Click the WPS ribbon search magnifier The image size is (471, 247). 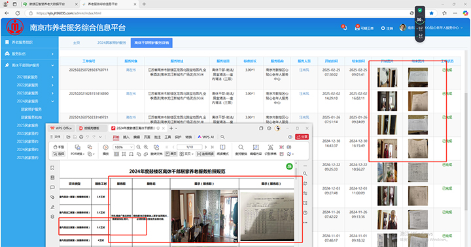222,137
